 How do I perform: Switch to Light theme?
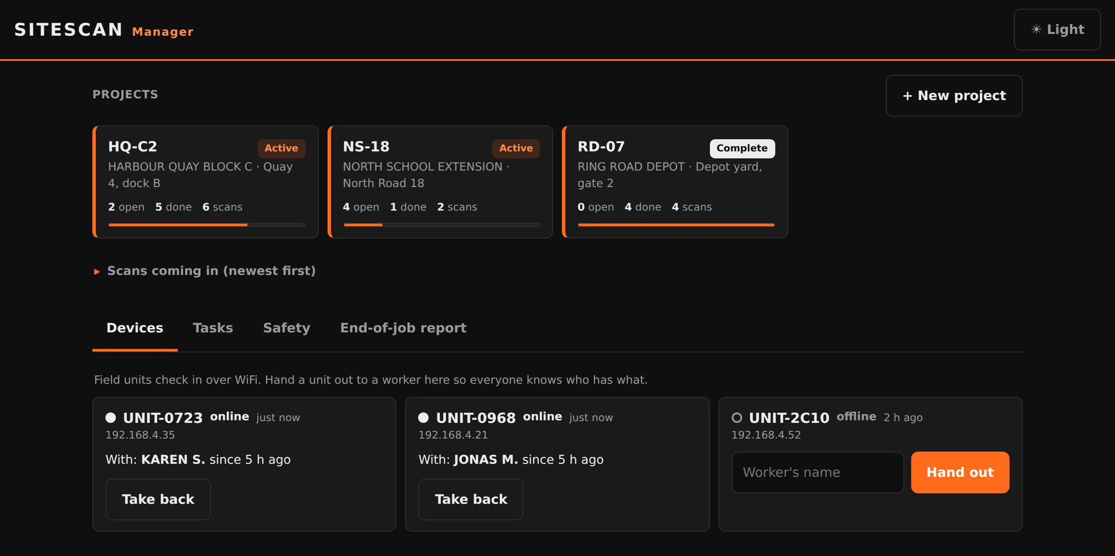(1057, 30)
